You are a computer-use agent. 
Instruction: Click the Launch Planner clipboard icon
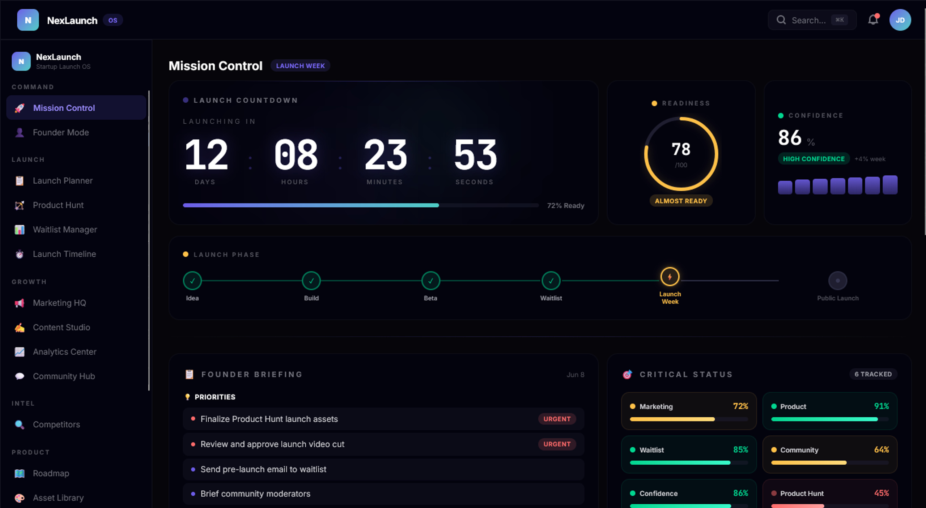coord(20,181)
